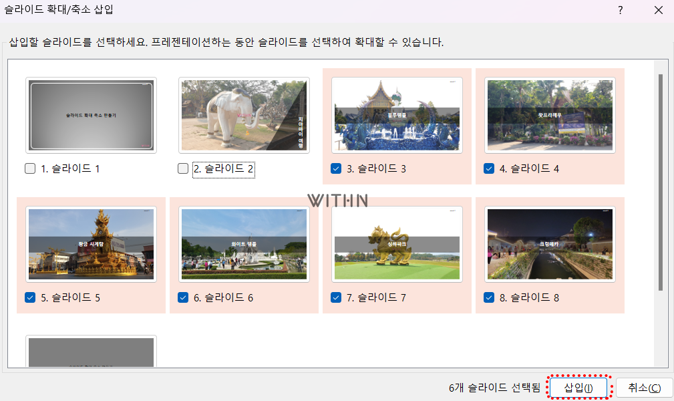This screenshot has height=401, width=674.
Task: Open dialog help with the question mark
Action: click(x=621, y=10)
